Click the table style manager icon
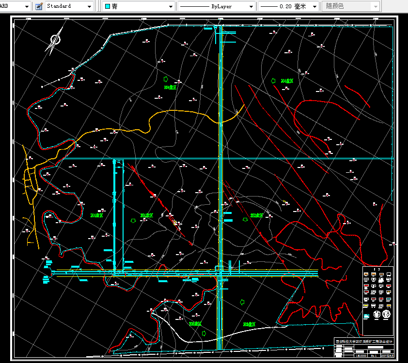Viewport: 408px width, 363px height. coord(39,6)
